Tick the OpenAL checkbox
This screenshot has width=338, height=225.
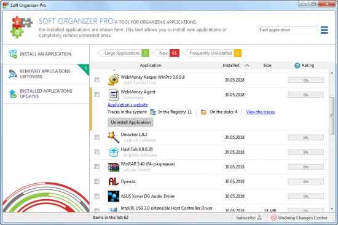pos(96,181)
